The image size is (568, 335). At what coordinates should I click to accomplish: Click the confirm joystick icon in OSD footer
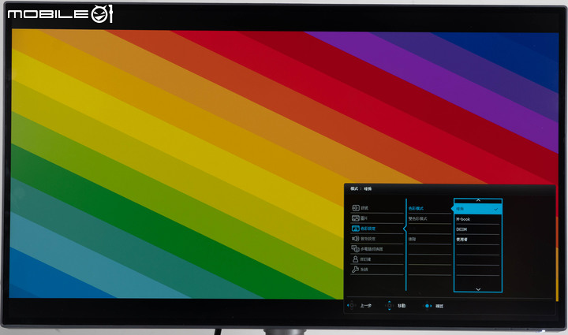(x=427, y=306)
